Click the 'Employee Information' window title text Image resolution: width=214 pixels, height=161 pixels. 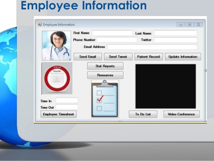coord(59,25)
